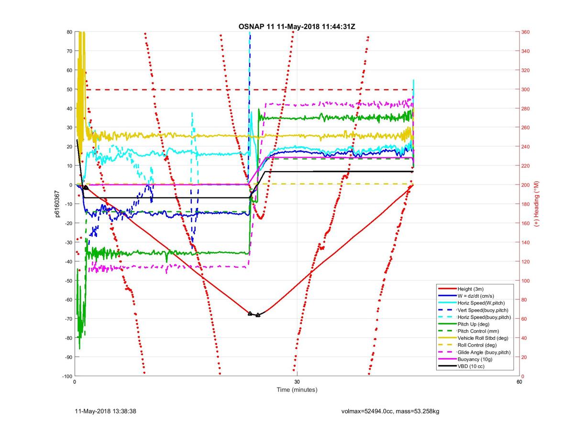The height and width of the screenshot is (423, 574).
Task: Select "Glide Angle (buoy,pitch)" legend entry
Action: click(484, 352)
